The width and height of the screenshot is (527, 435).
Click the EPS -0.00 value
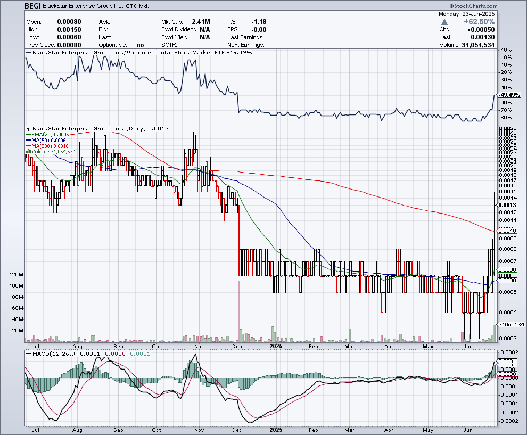(259, 30)
